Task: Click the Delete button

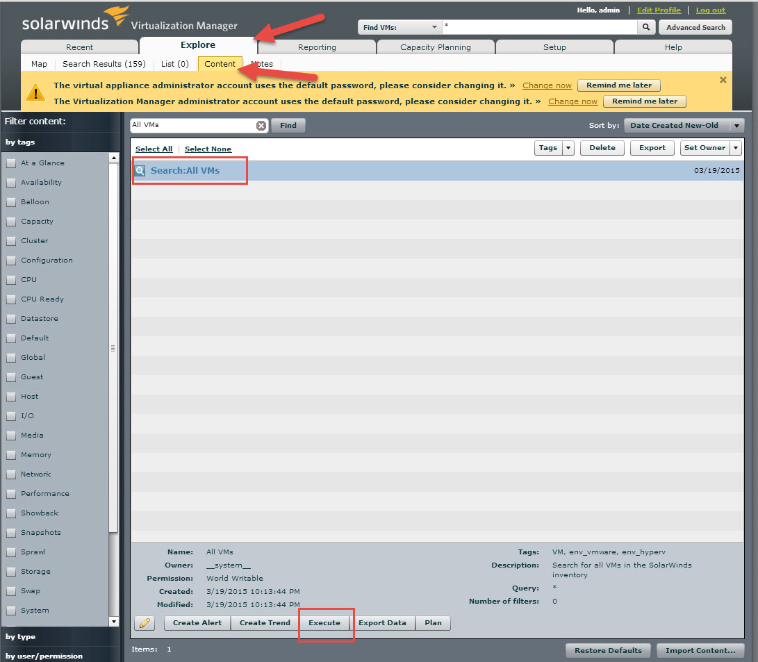Action: coord(602,148)
